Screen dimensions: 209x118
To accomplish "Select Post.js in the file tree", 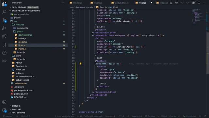I will click(22, 45).
